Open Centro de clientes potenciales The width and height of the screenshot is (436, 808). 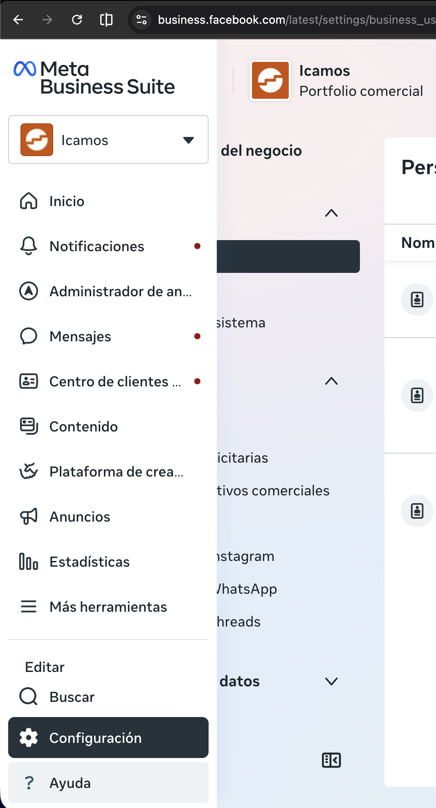(x=115, y=381)
